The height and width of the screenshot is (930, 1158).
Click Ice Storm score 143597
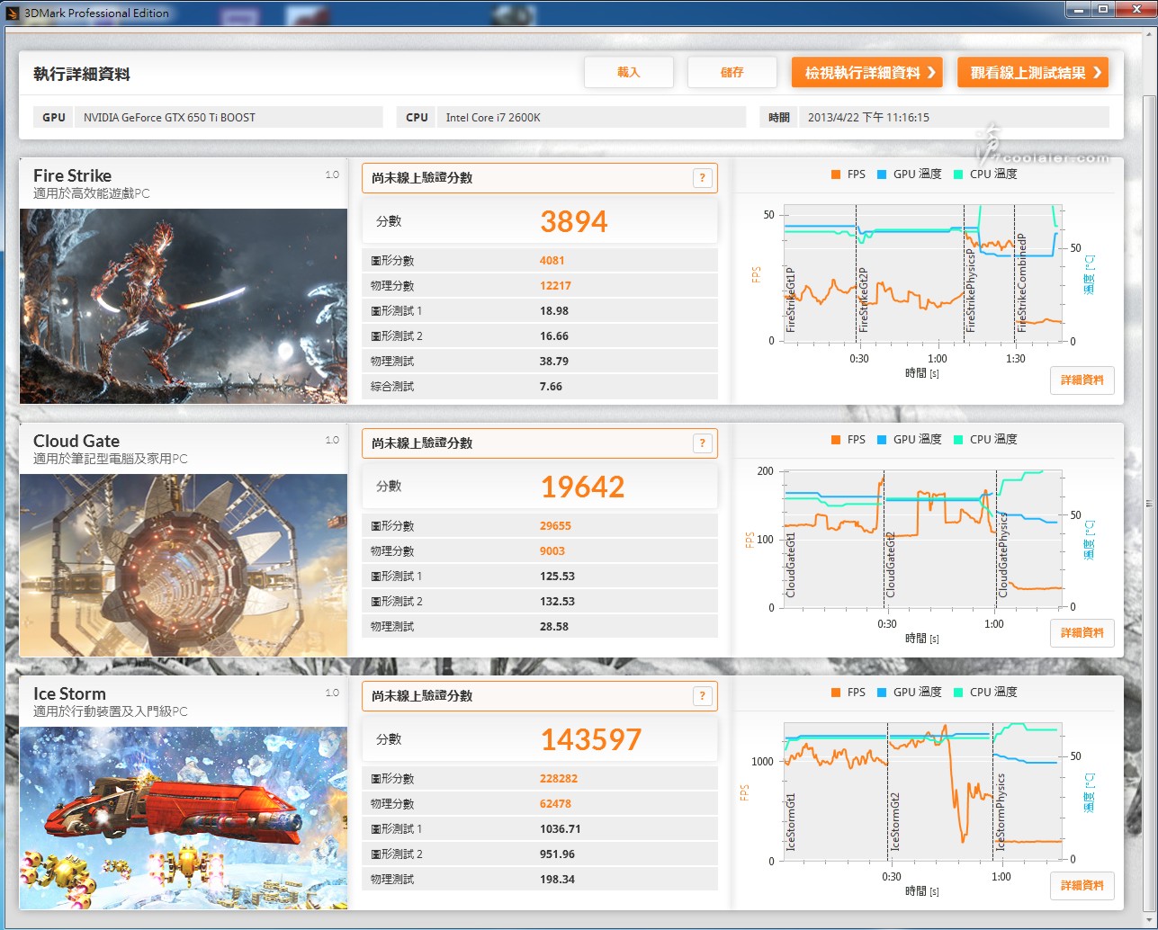(x=591, y=739)
